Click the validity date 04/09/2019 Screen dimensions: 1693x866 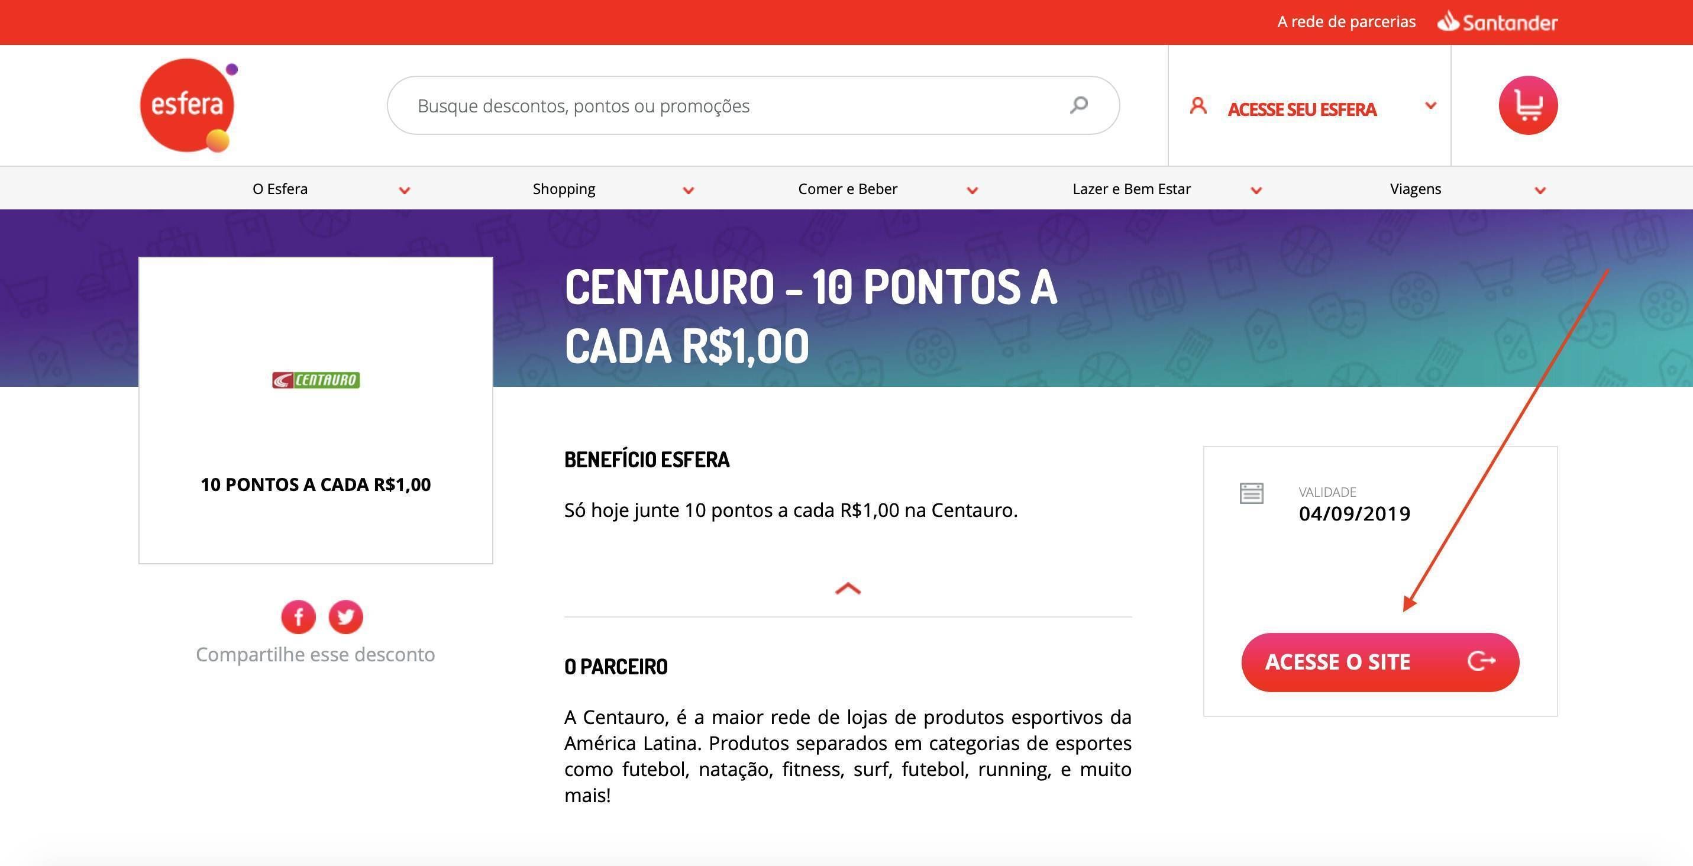pos(1355,513)
